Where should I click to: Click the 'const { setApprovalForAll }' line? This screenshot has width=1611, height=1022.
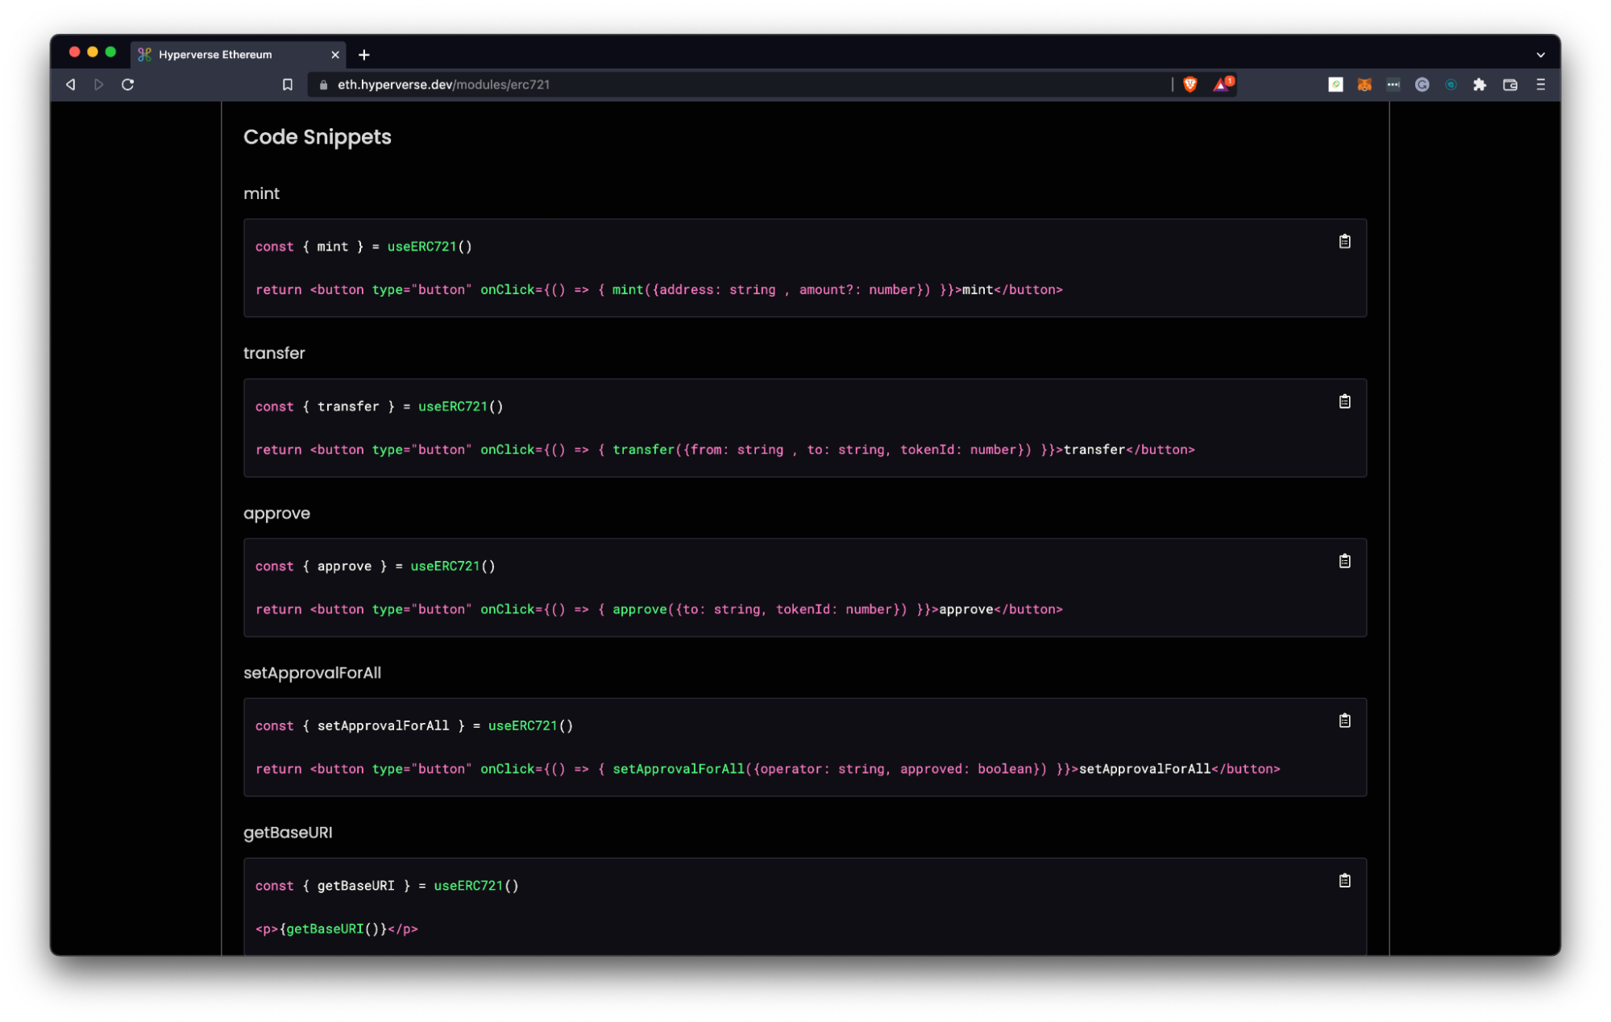(x=414, y=725)
